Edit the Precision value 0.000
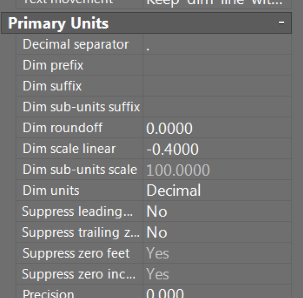The width and height of the screenshot is (303, 298). (217, 293)
